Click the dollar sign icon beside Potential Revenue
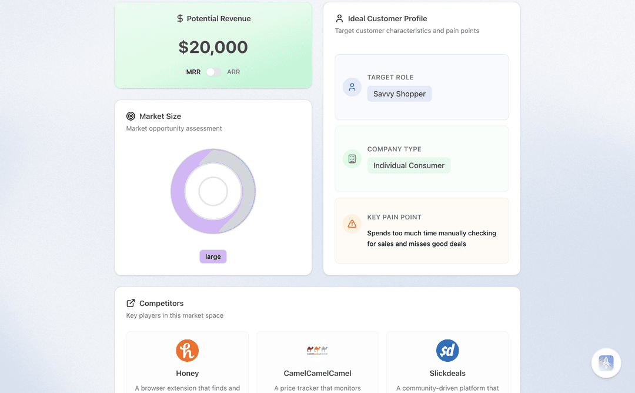635x393 pixels. click(x=180, y=19)
